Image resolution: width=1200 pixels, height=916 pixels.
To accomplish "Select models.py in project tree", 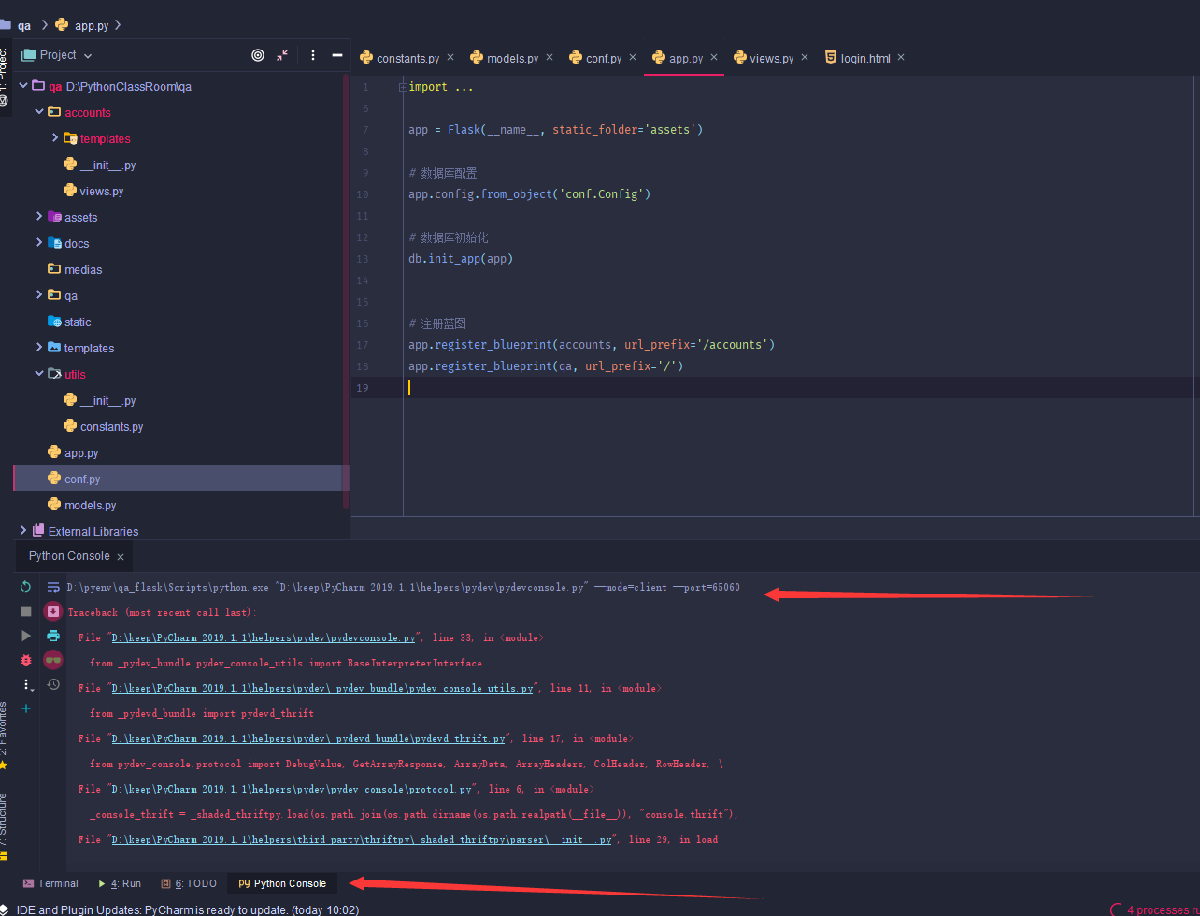I will (91, 505).
